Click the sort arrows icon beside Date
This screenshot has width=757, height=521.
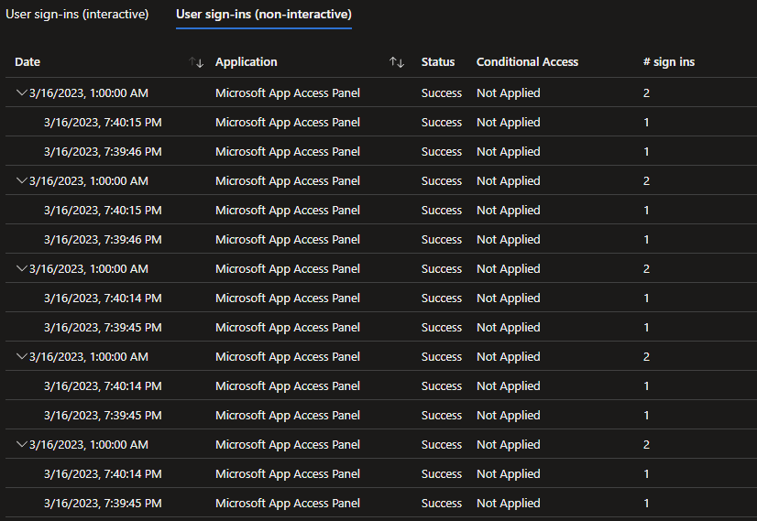point(196,62)
